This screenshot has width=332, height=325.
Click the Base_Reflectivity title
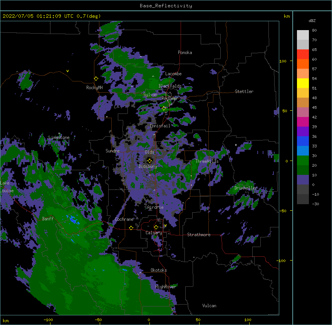[x=166, y=6]
